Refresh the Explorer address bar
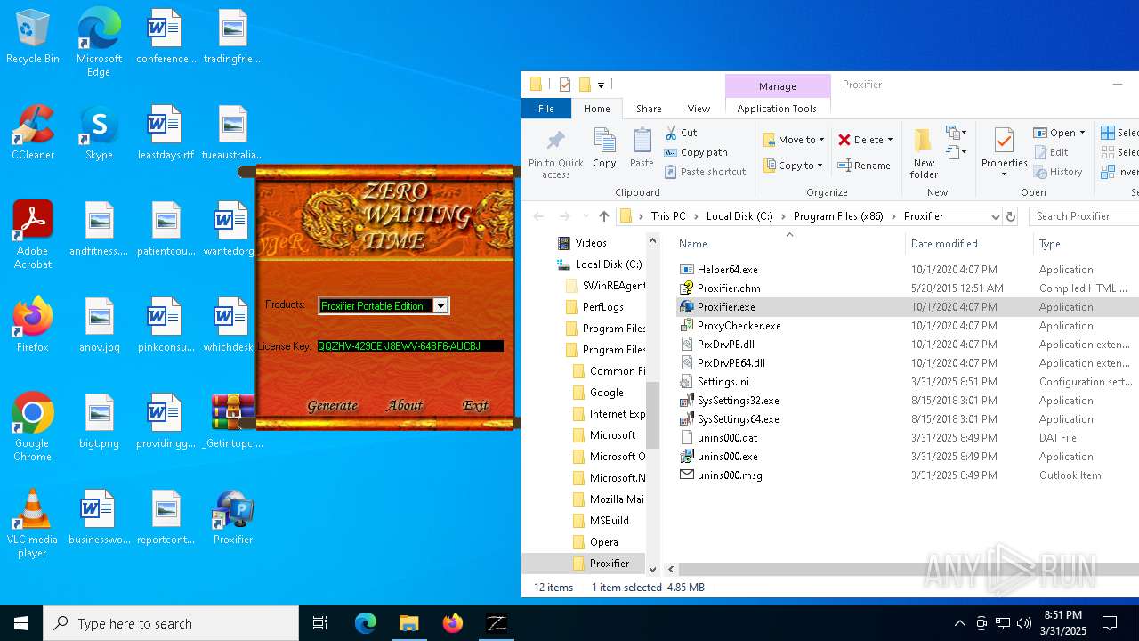This screenshot has height=641, width=1139. pyautogui.click(x=1010, y=216)
